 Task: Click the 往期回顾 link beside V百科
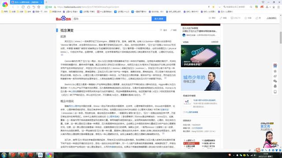[x=215, y=42]
